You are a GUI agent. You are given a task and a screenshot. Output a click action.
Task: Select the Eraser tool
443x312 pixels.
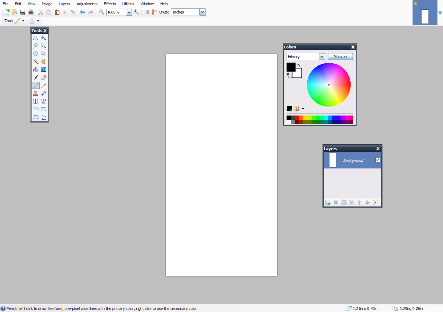coord(44,77)
